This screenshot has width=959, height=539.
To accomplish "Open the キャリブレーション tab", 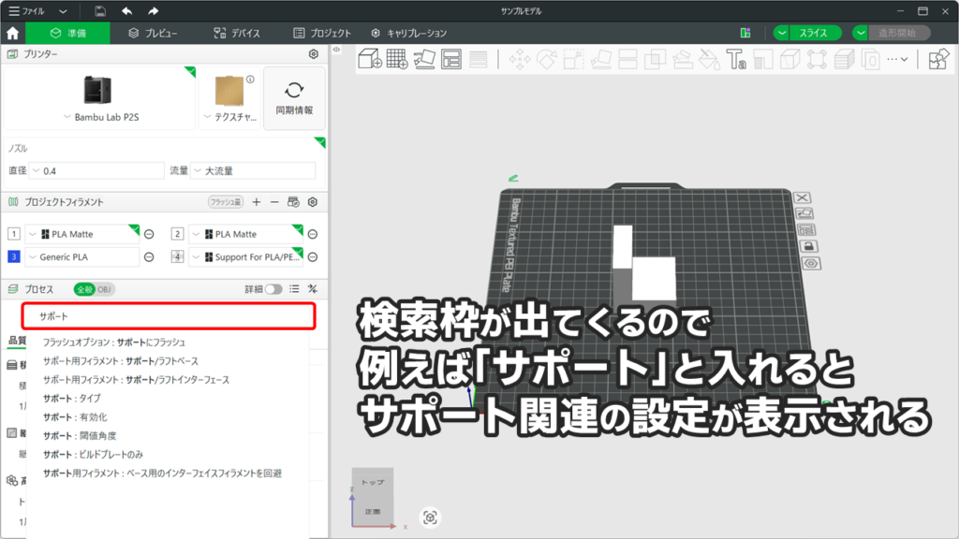I will point(409,33).
